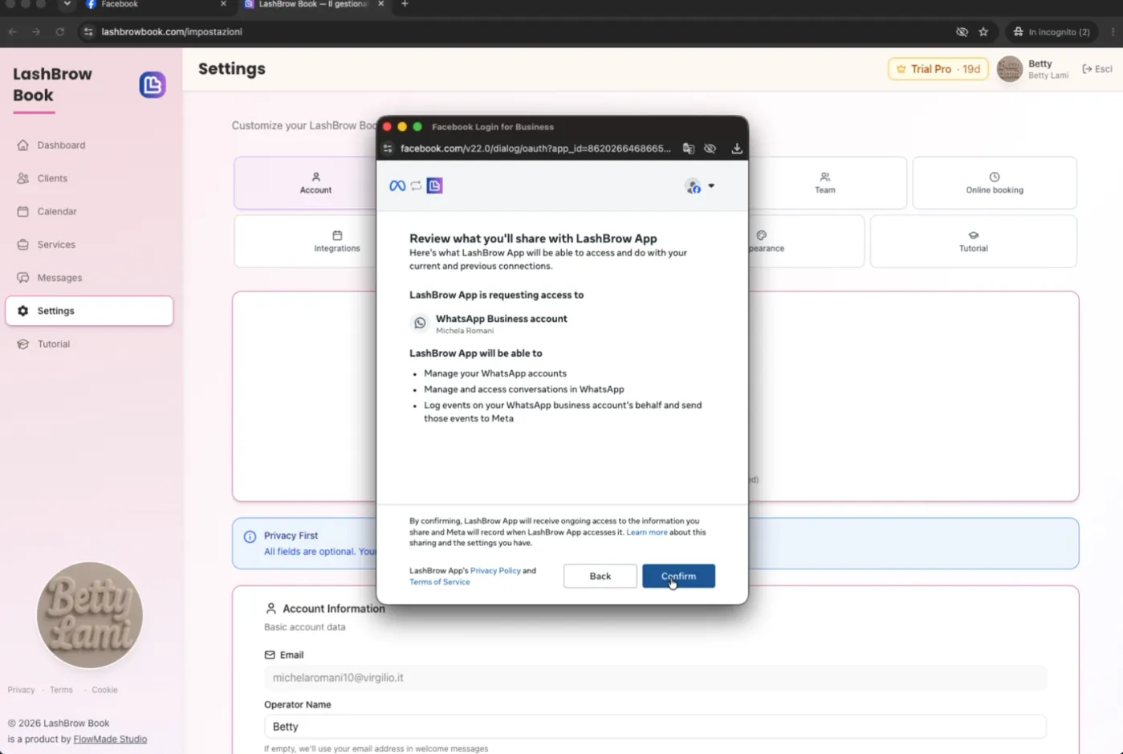
Task: Click the tracking-protection eye icon in popup
Action: coord(710,149)
